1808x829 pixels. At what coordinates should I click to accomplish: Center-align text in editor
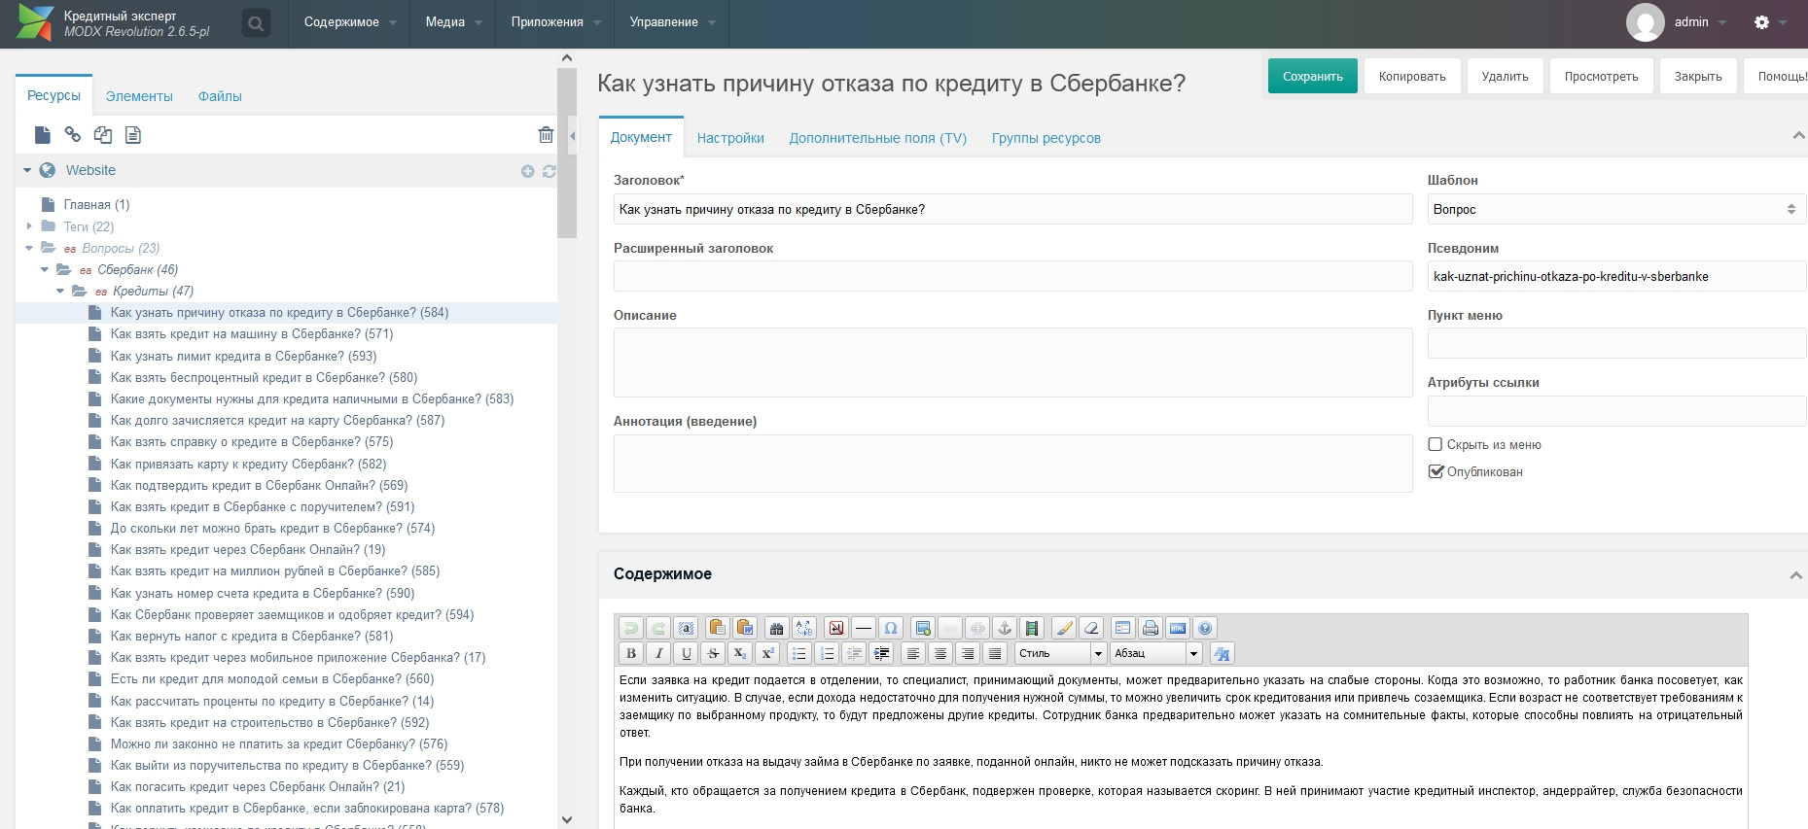[x=940, y=653]
